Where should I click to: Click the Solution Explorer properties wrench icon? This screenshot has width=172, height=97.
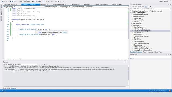(149, 7)
